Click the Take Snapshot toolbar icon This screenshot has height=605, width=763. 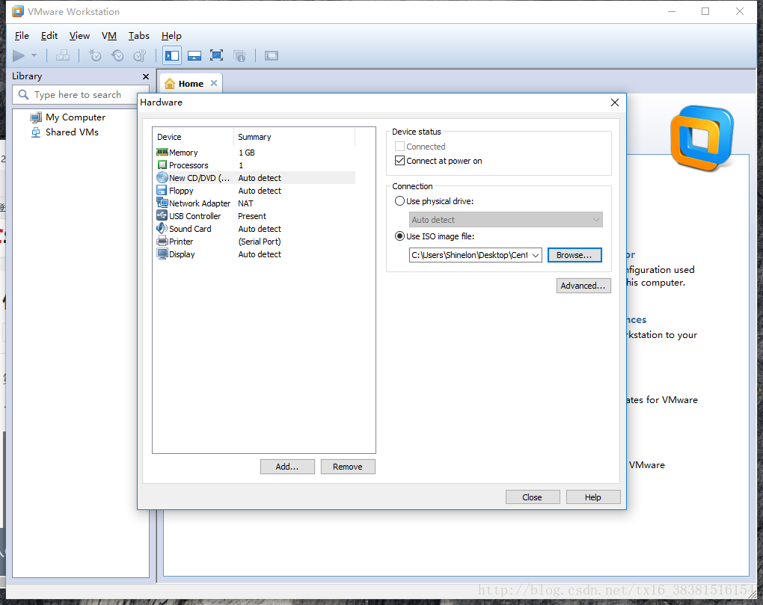pyautogui.click(x=95, y=55)
